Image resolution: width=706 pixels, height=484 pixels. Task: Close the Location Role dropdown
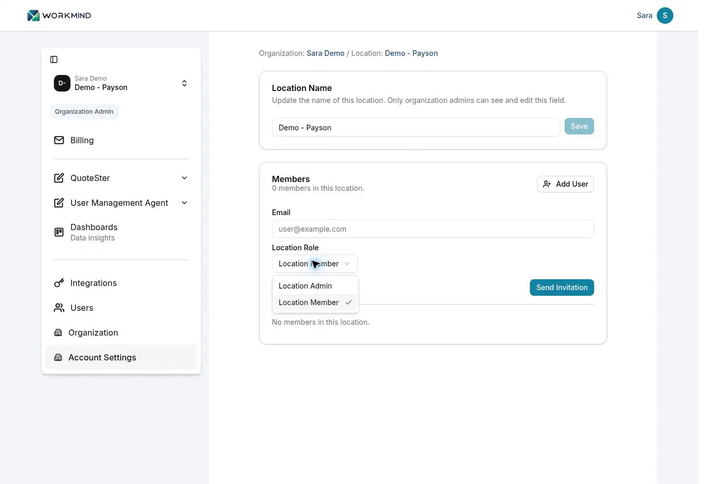[315, 264]
